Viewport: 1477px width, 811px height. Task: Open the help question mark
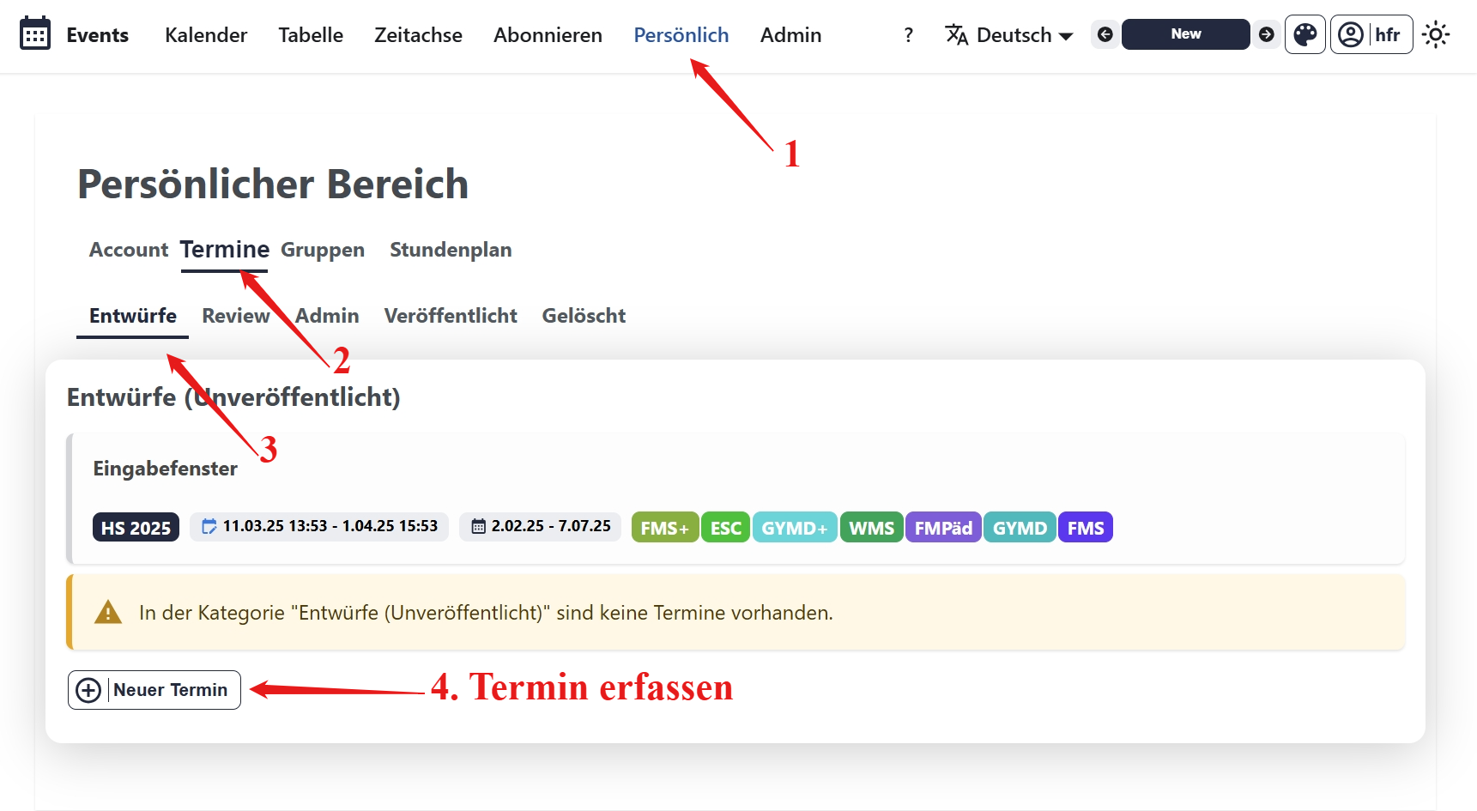point(908,35)
